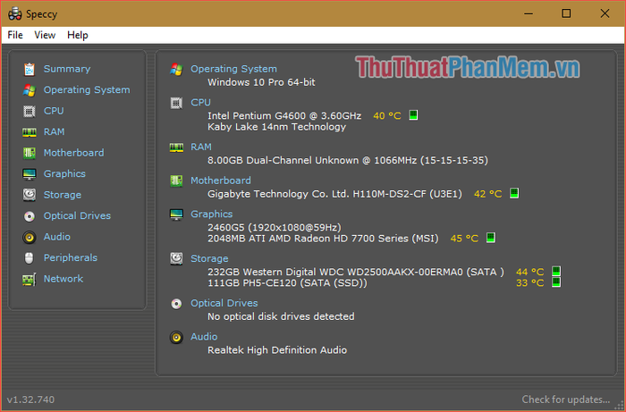The height and width of the screenshot is (412, 626).
Task: Select Summary in the sidebar
Action: point(67,69)
